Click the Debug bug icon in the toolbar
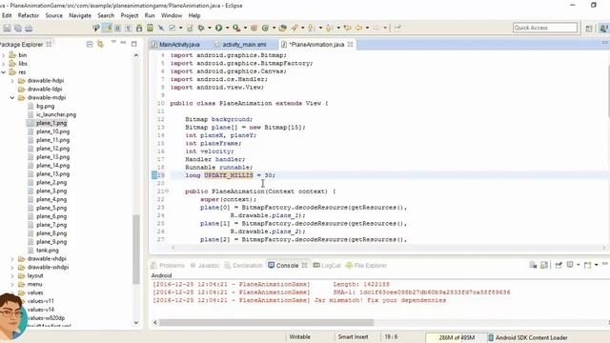The width and height of the screenshot is (610, 343). pos(201,28)
